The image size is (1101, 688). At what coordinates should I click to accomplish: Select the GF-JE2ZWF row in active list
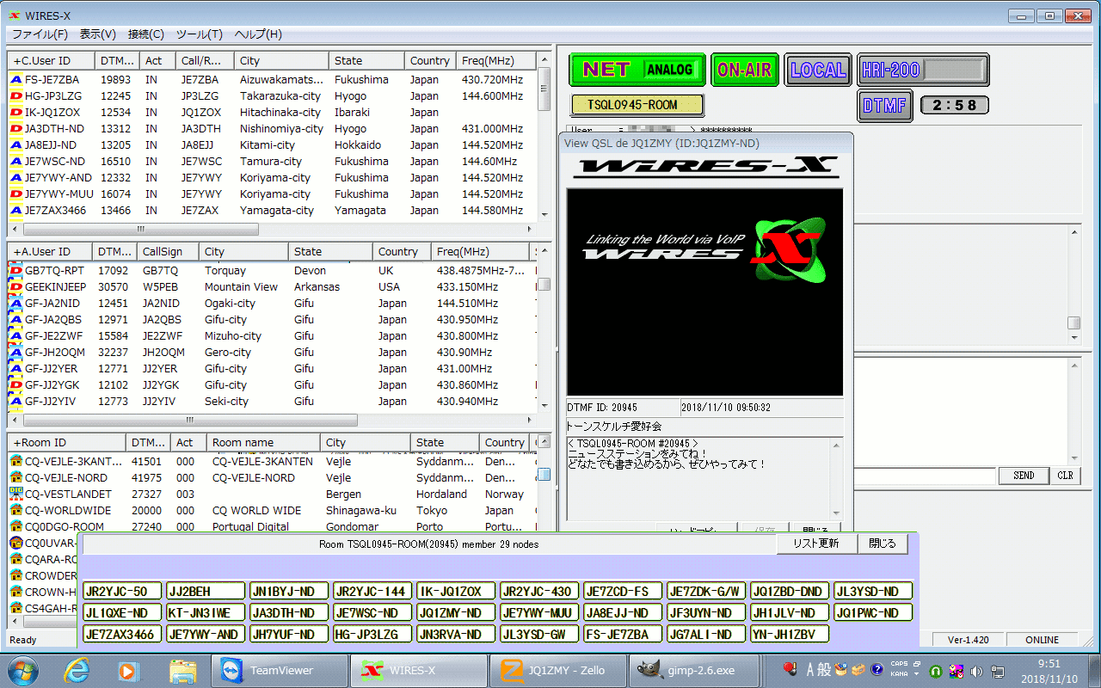pyautogui.click(x=273, y=336)
